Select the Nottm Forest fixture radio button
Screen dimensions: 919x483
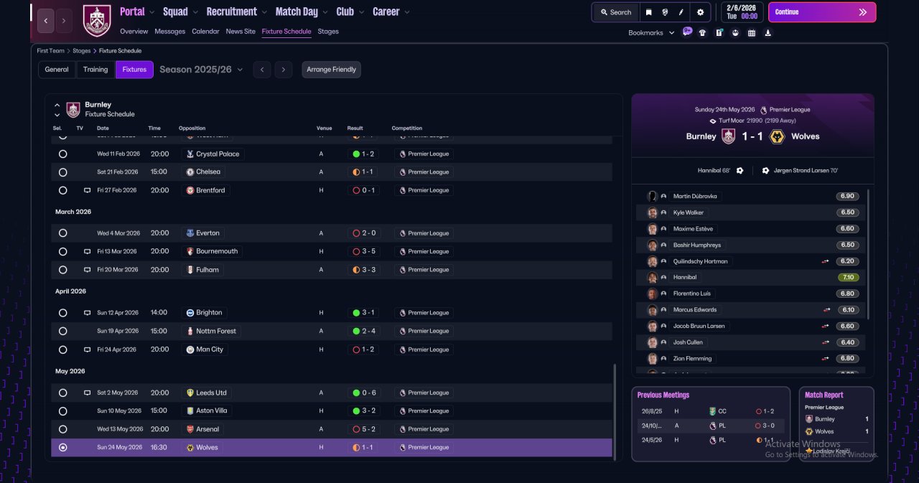click(62, 331)
